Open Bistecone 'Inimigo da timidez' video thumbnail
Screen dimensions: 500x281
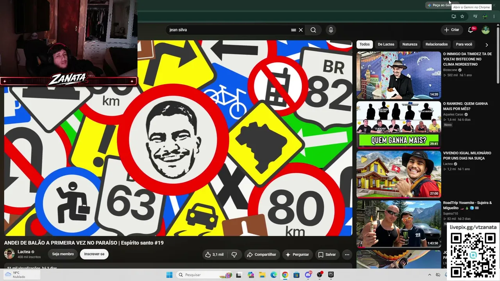coord(398,75)
